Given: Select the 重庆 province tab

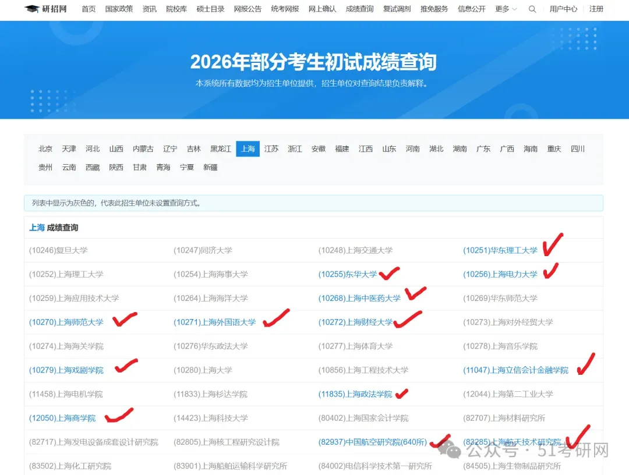Looking at the screenshot, I should coord(554,148).
